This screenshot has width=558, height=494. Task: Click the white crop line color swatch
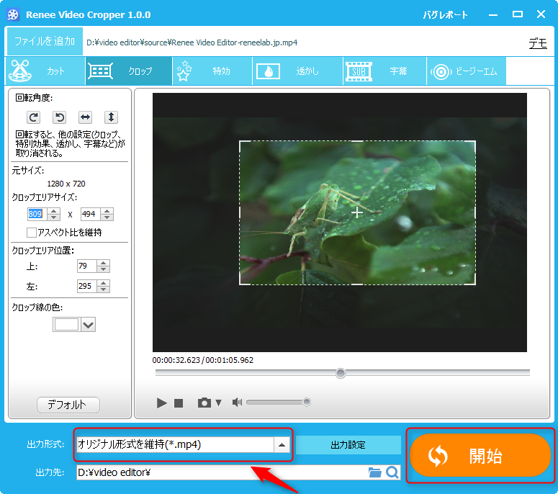click(x=66, y=324)
